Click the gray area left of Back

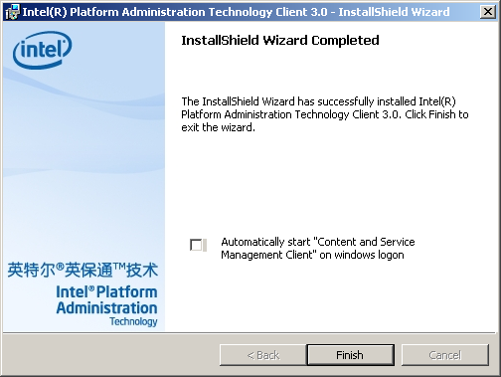[x=111, y=355]
